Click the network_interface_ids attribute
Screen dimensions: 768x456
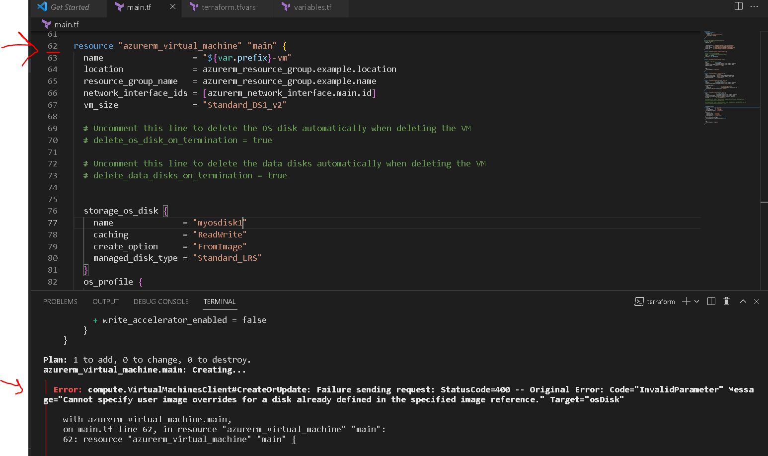136,93
